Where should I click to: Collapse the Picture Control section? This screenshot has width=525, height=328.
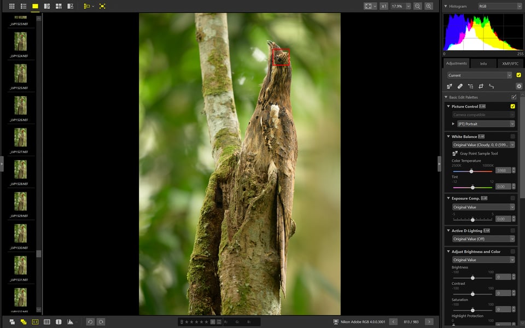point(448,106)
